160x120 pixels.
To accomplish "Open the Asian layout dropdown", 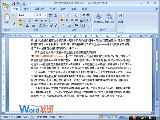I will pyautogui.click(x=77, y=25).
